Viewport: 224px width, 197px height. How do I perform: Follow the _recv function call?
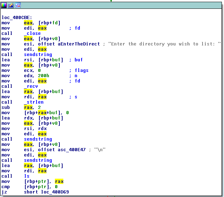[31, 86]
